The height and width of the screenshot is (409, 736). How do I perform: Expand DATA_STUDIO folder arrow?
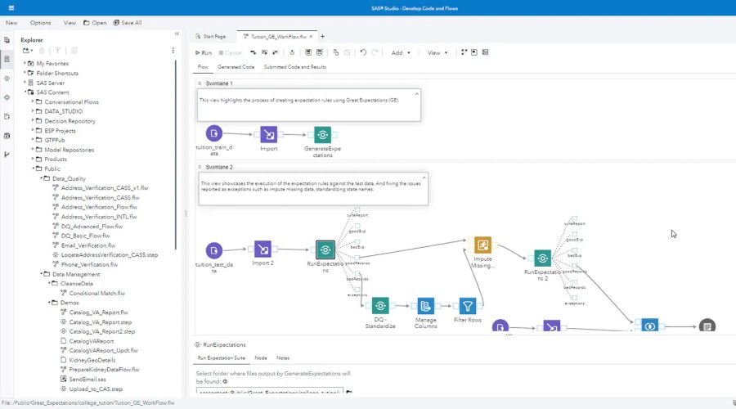coord(33,110)
